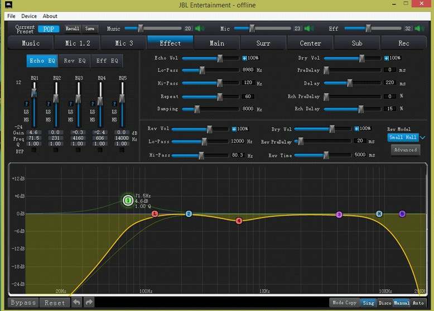The height and width of the screenshot is (311, 434).
Task: Mute the Eff channel speaker icon
Action: click(x=419, y=28)
